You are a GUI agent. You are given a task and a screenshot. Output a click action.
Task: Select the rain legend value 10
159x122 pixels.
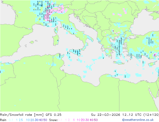[28, 120]
